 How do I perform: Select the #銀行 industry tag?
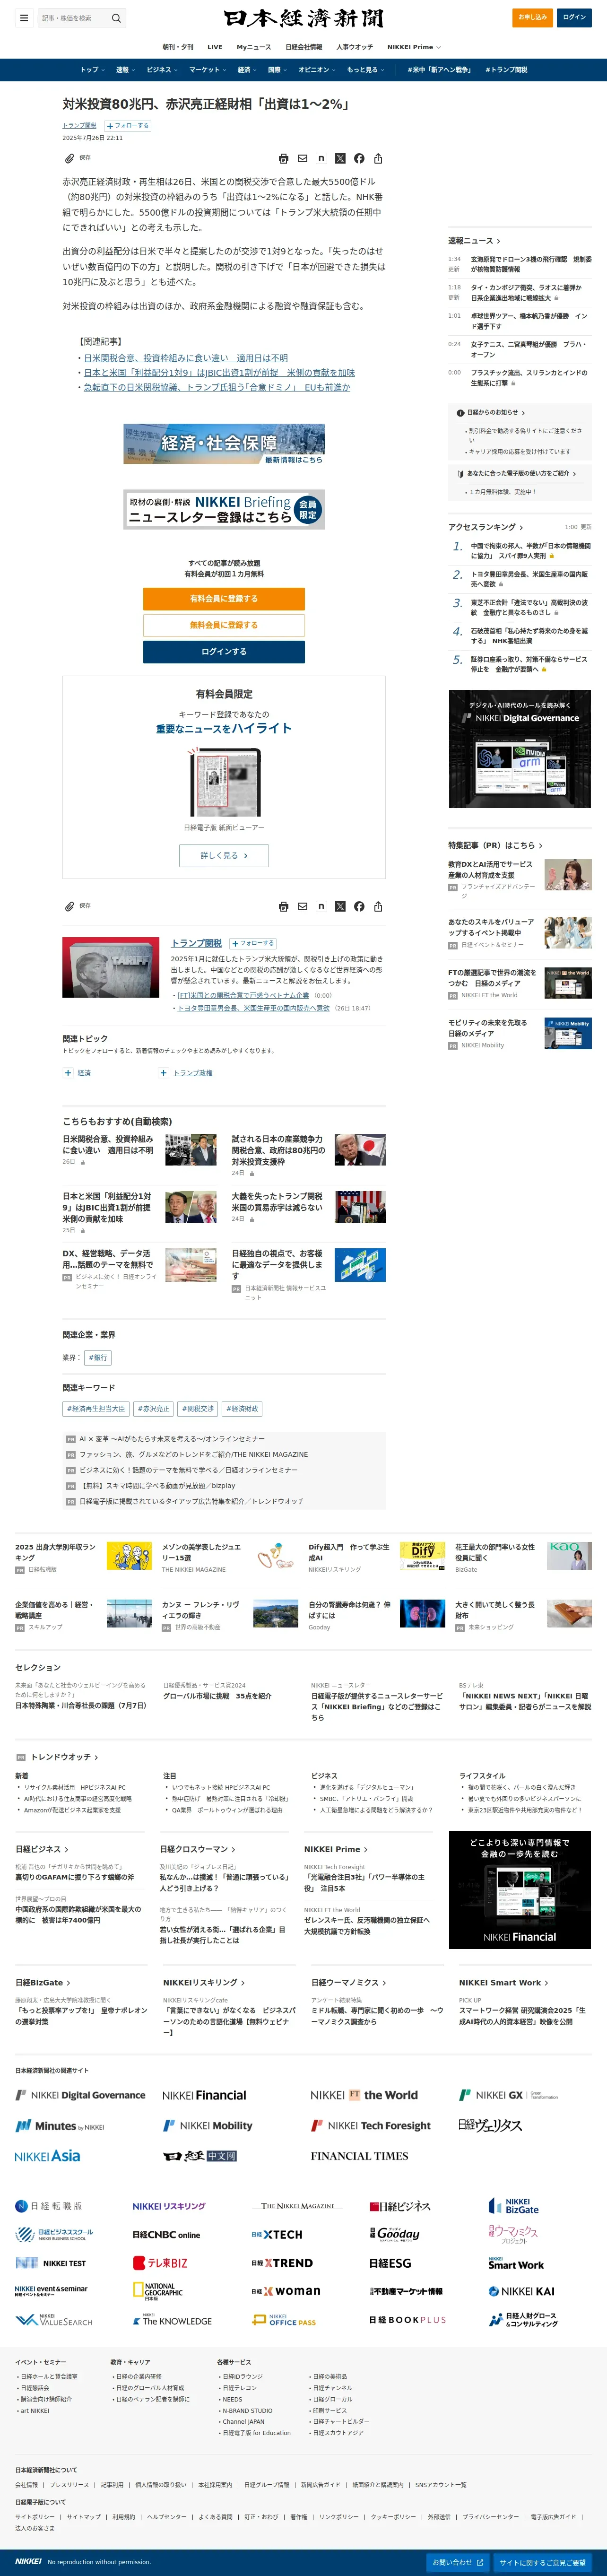click(x=98, y=1358)
